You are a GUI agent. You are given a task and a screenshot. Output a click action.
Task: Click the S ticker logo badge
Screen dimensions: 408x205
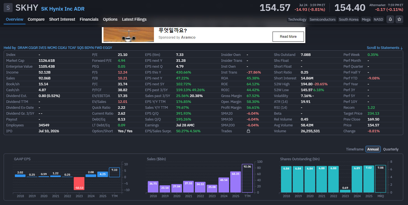8,8
